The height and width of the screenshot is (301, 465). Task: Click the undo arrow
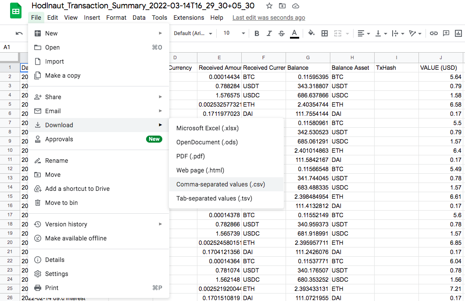pyautogui.click(x=19, y=33)
